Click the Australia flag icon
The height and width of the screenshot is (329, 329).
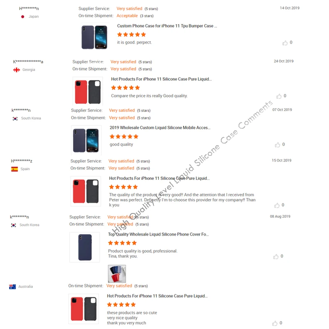click(12, 287)
